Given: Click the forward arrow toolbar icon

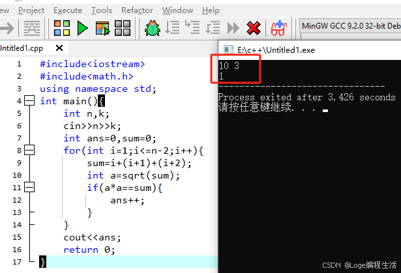Looking at the screenshot, I should click(x=7, y=28).
